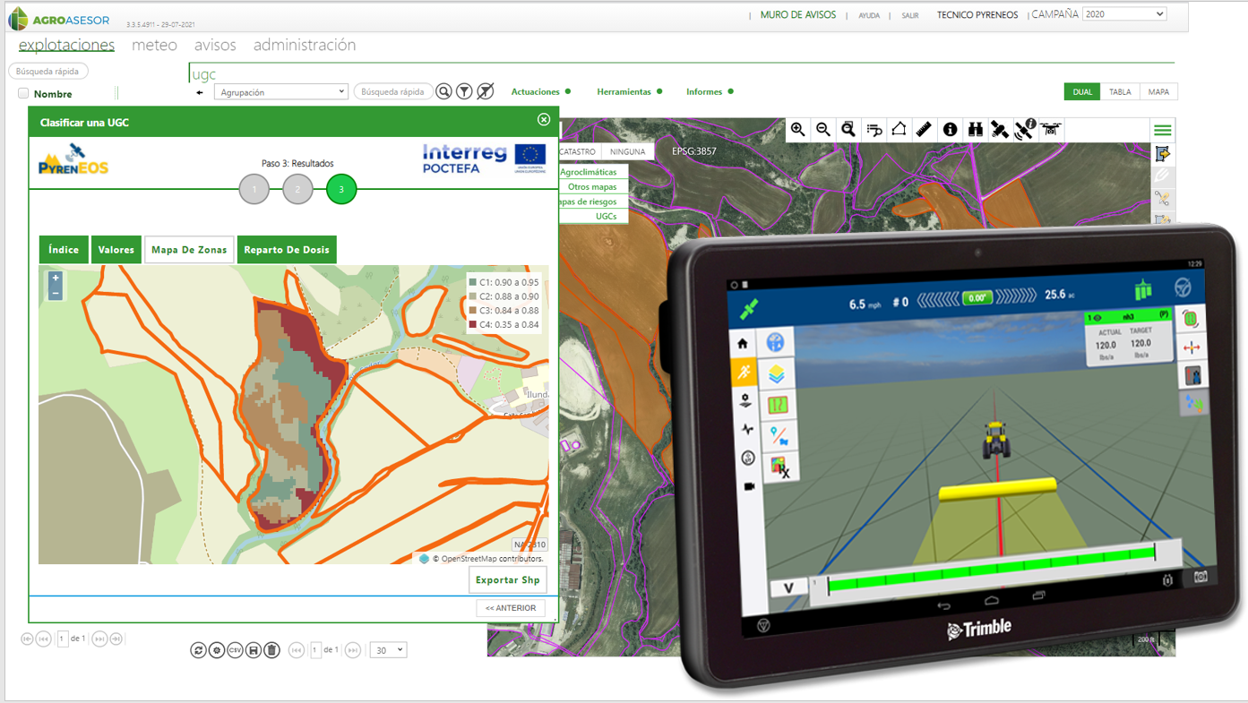Click the delete trash icon
The image size is (1248, 703).
click(272, 650)
